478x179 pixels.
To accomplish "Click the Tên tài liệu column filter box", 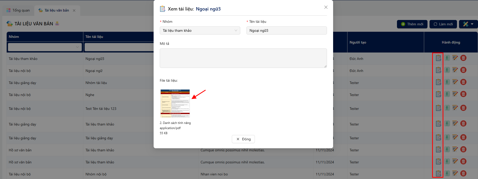I will pyautogui.click(x=119, y=47).
